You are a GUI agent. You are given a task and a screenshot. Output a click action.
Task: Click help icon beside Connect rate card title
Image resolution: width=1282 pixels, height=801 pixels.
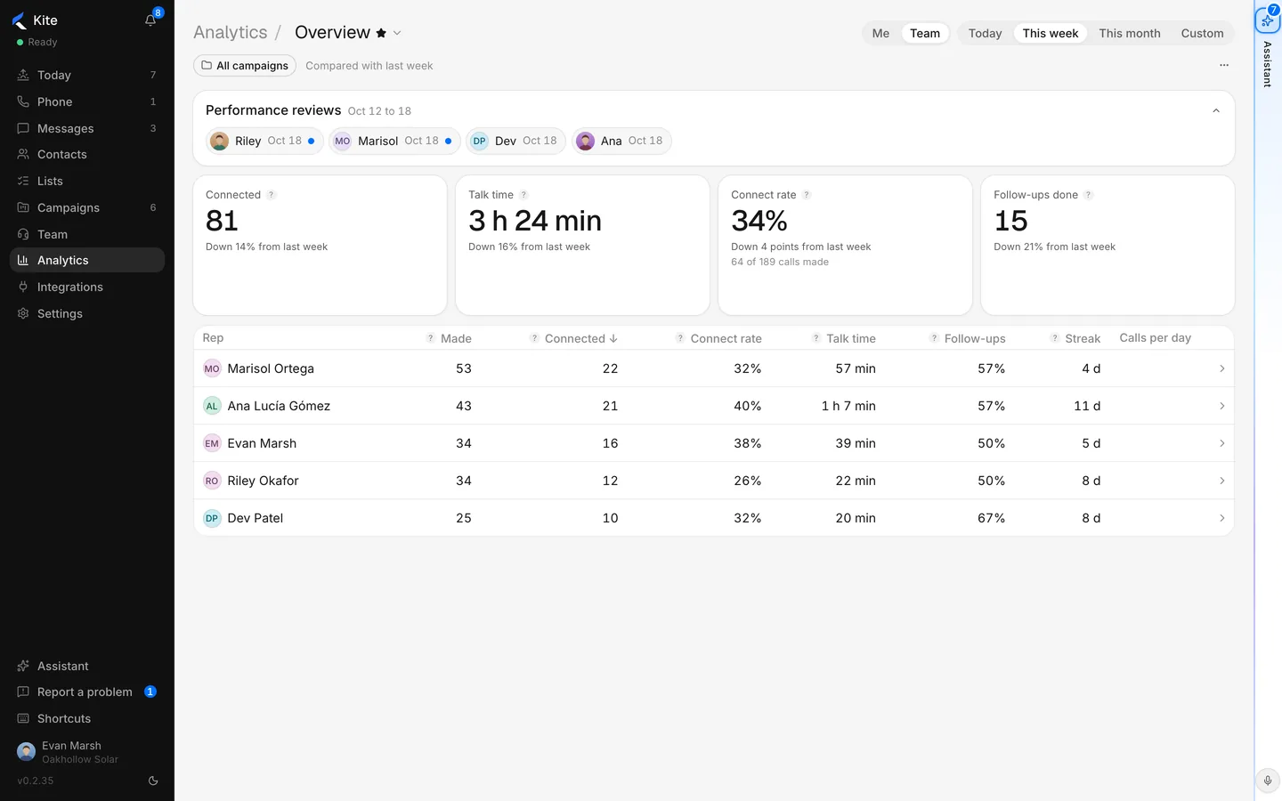[x=807, y=195]
